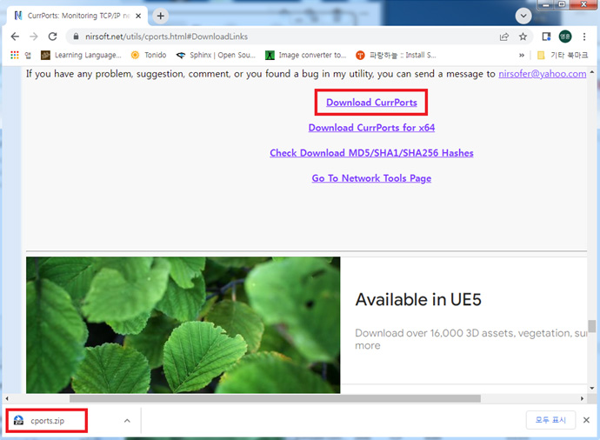Image resolution: width=600 pixels, height=440 pixels.
Task: Click the Check Download MD5/SHA1/SHA256 Hashes link
Action: pyautogui.click(x=371, y=153)
